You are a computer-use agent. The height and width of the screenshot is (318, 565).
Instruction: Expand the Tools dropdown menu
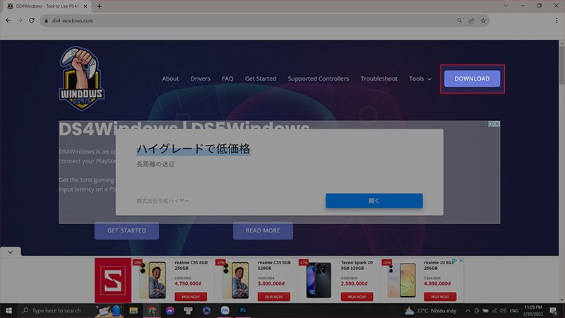click(x=420, y=78)
